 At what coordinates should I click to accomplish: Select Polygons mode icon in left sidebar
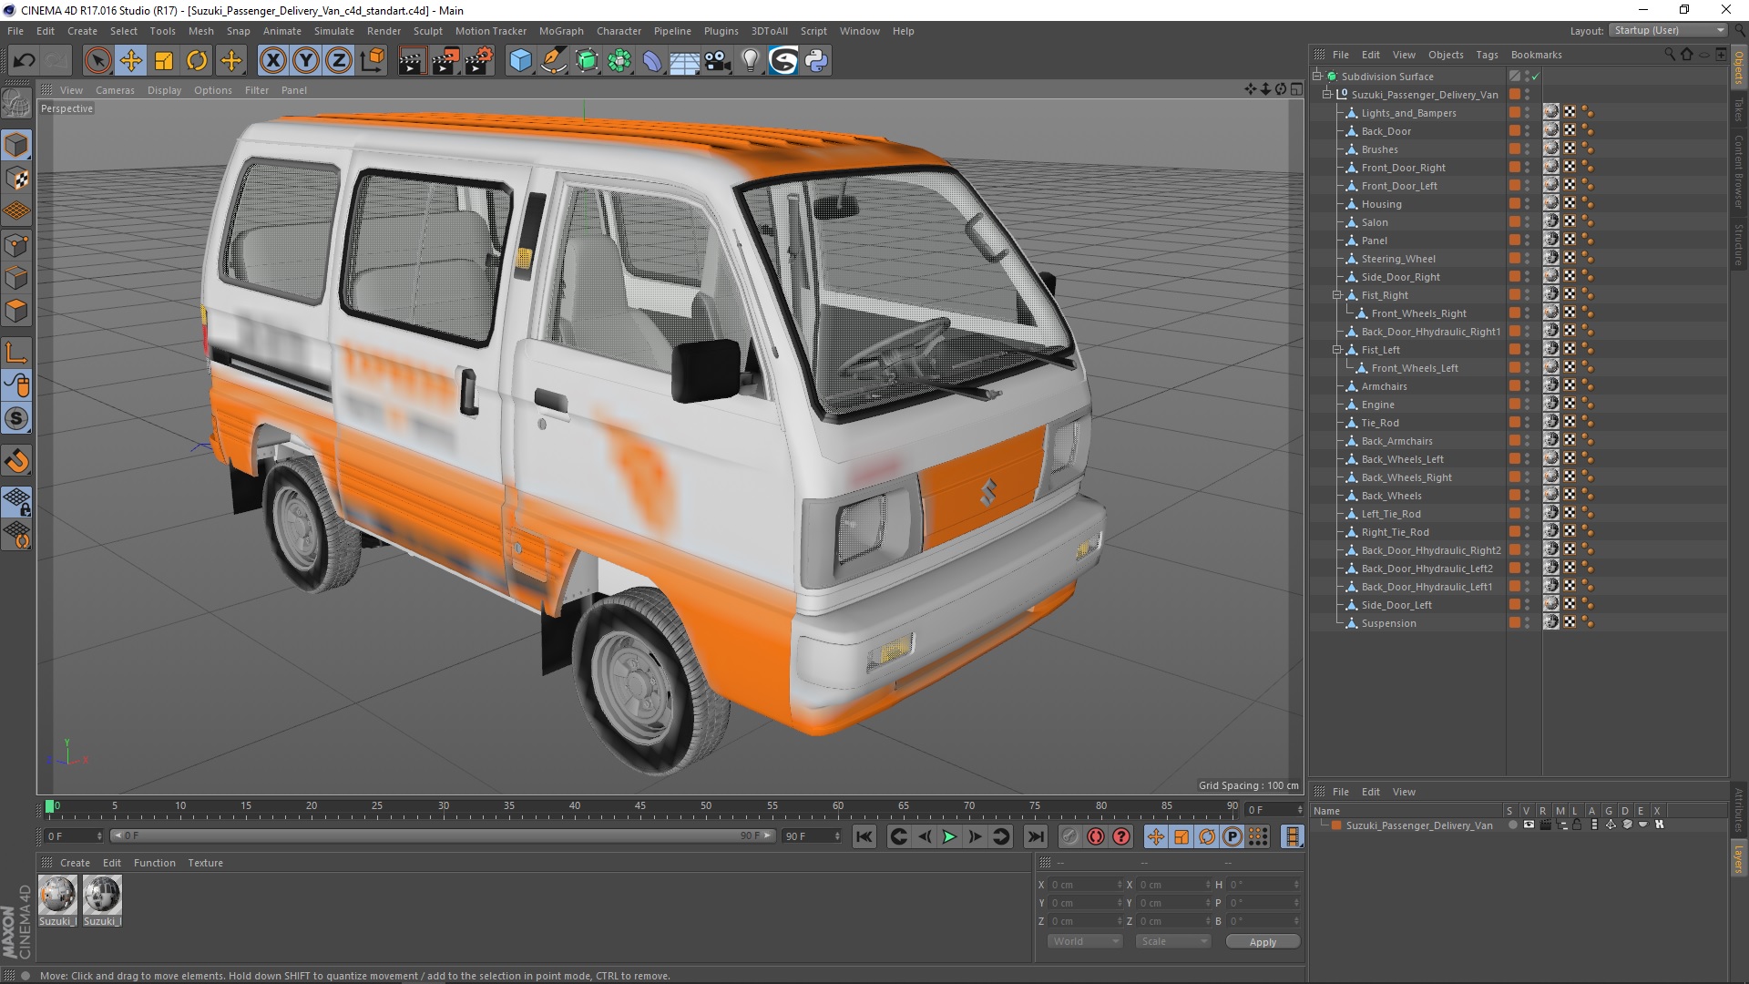pos(16,311)
